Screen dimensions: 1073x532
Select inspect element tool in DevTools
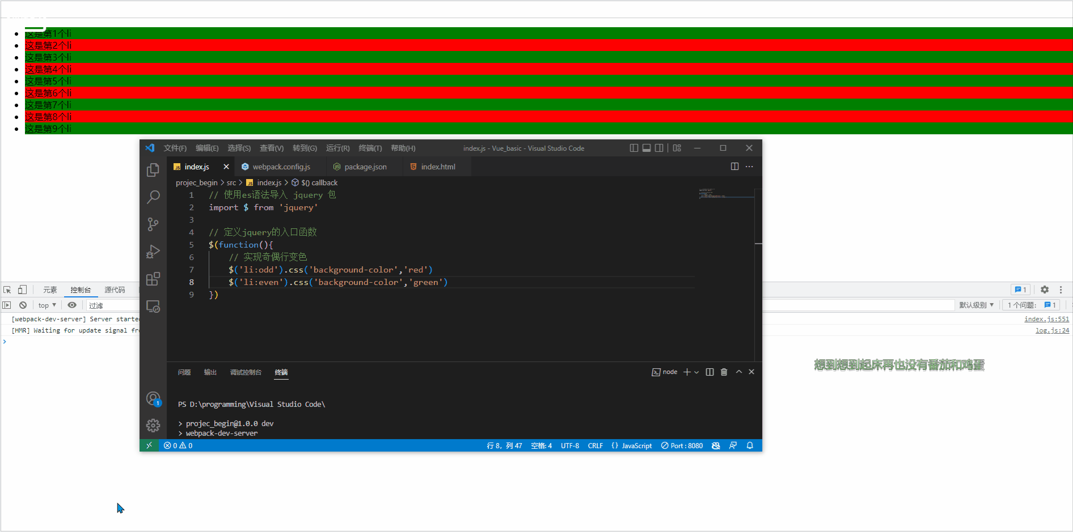tap(7, 290)
